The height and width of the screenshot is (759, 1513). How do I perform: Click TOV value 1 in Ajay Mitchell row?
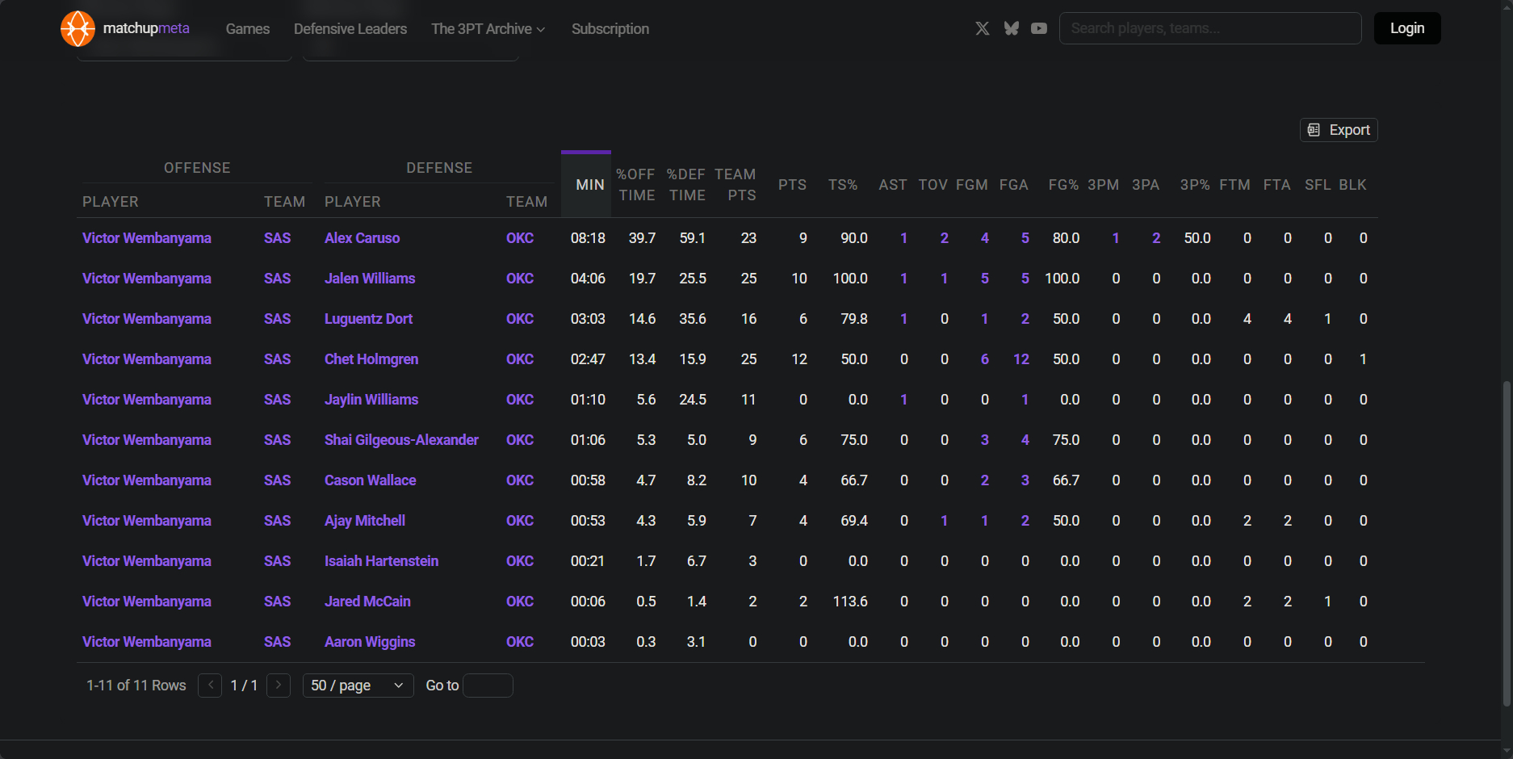945,521
